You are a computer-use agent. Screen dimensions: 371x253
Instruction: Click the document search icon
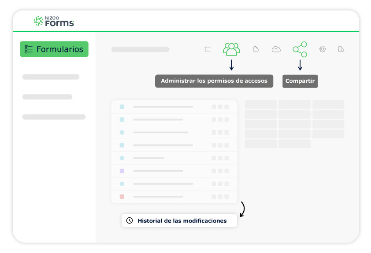pos(341,49)
